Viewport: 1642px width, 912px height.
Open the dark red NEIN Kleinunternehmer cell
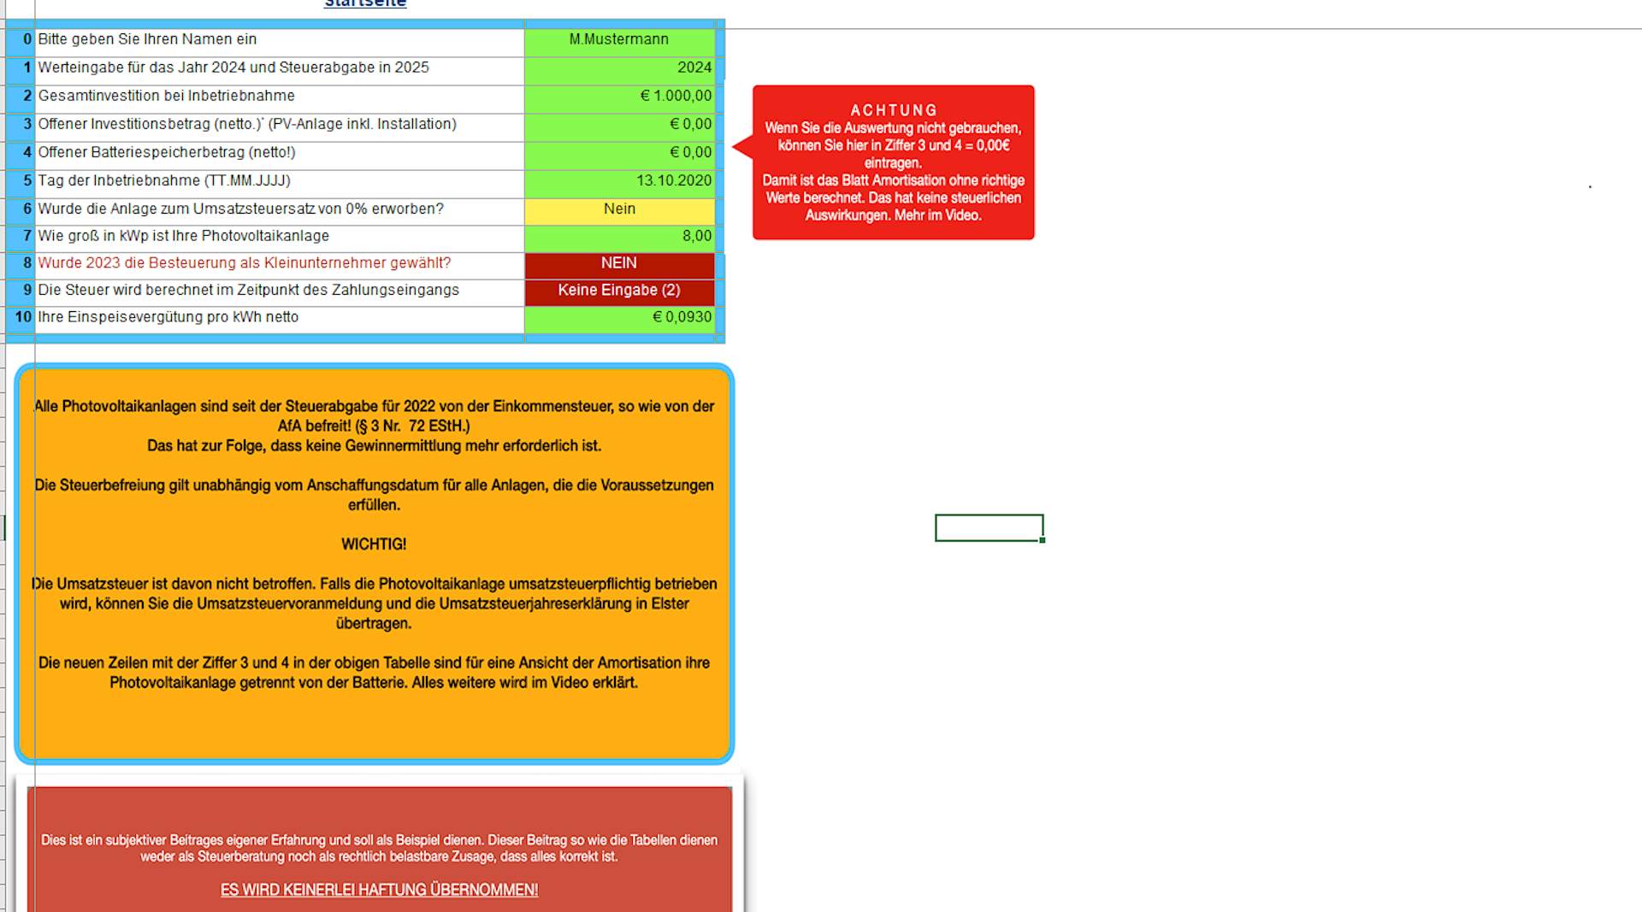click(x=619, y=264)
